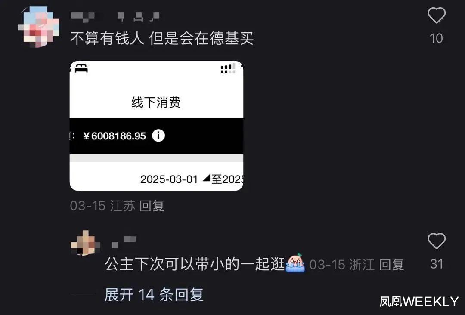Tap the 凤凰WEEKLY watermark
The image size is (465, 315).
pyautogui.click(x=419, y=302)
